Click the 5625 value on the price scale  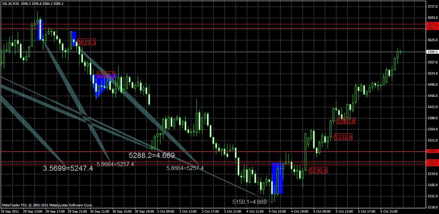(432, 40)
